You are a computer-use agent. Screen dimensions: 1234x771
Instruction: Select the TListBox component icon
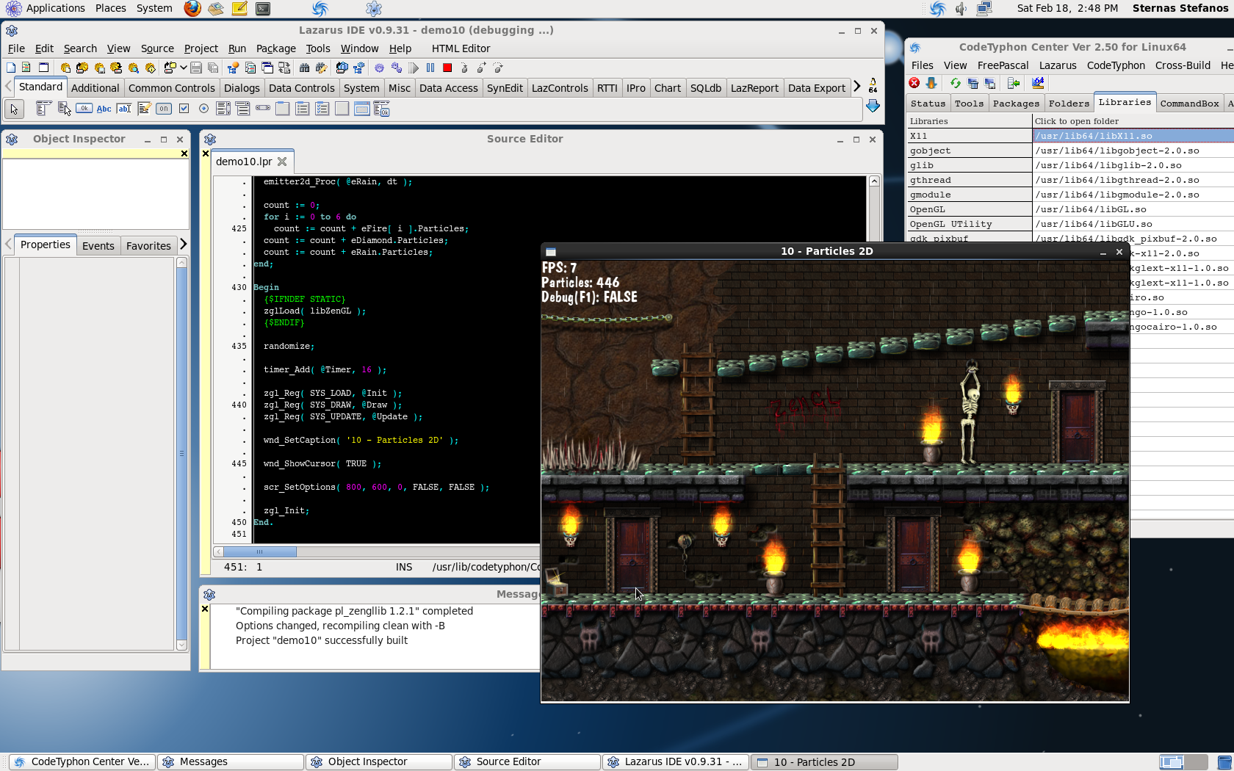[223, 109]
